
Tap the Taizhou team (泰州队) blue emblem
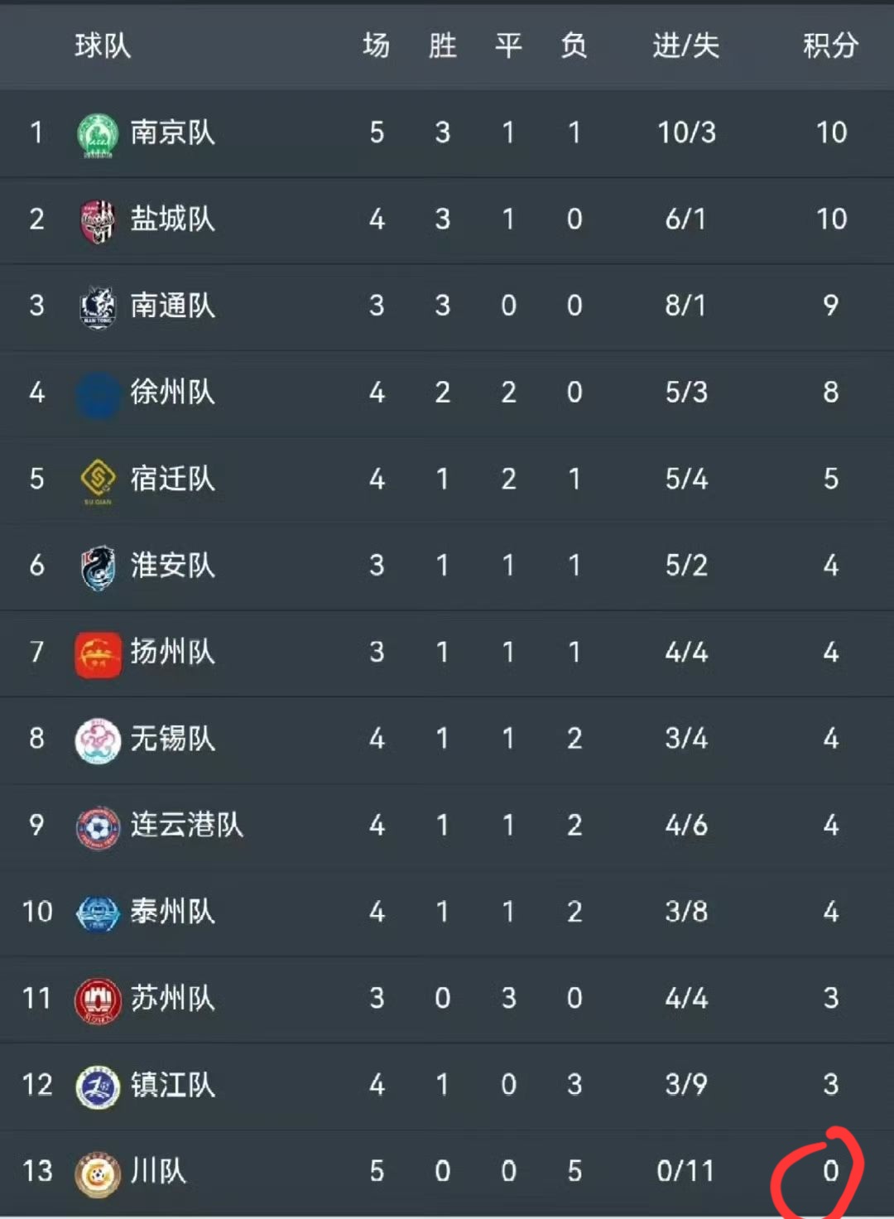(x=98, y=913)
